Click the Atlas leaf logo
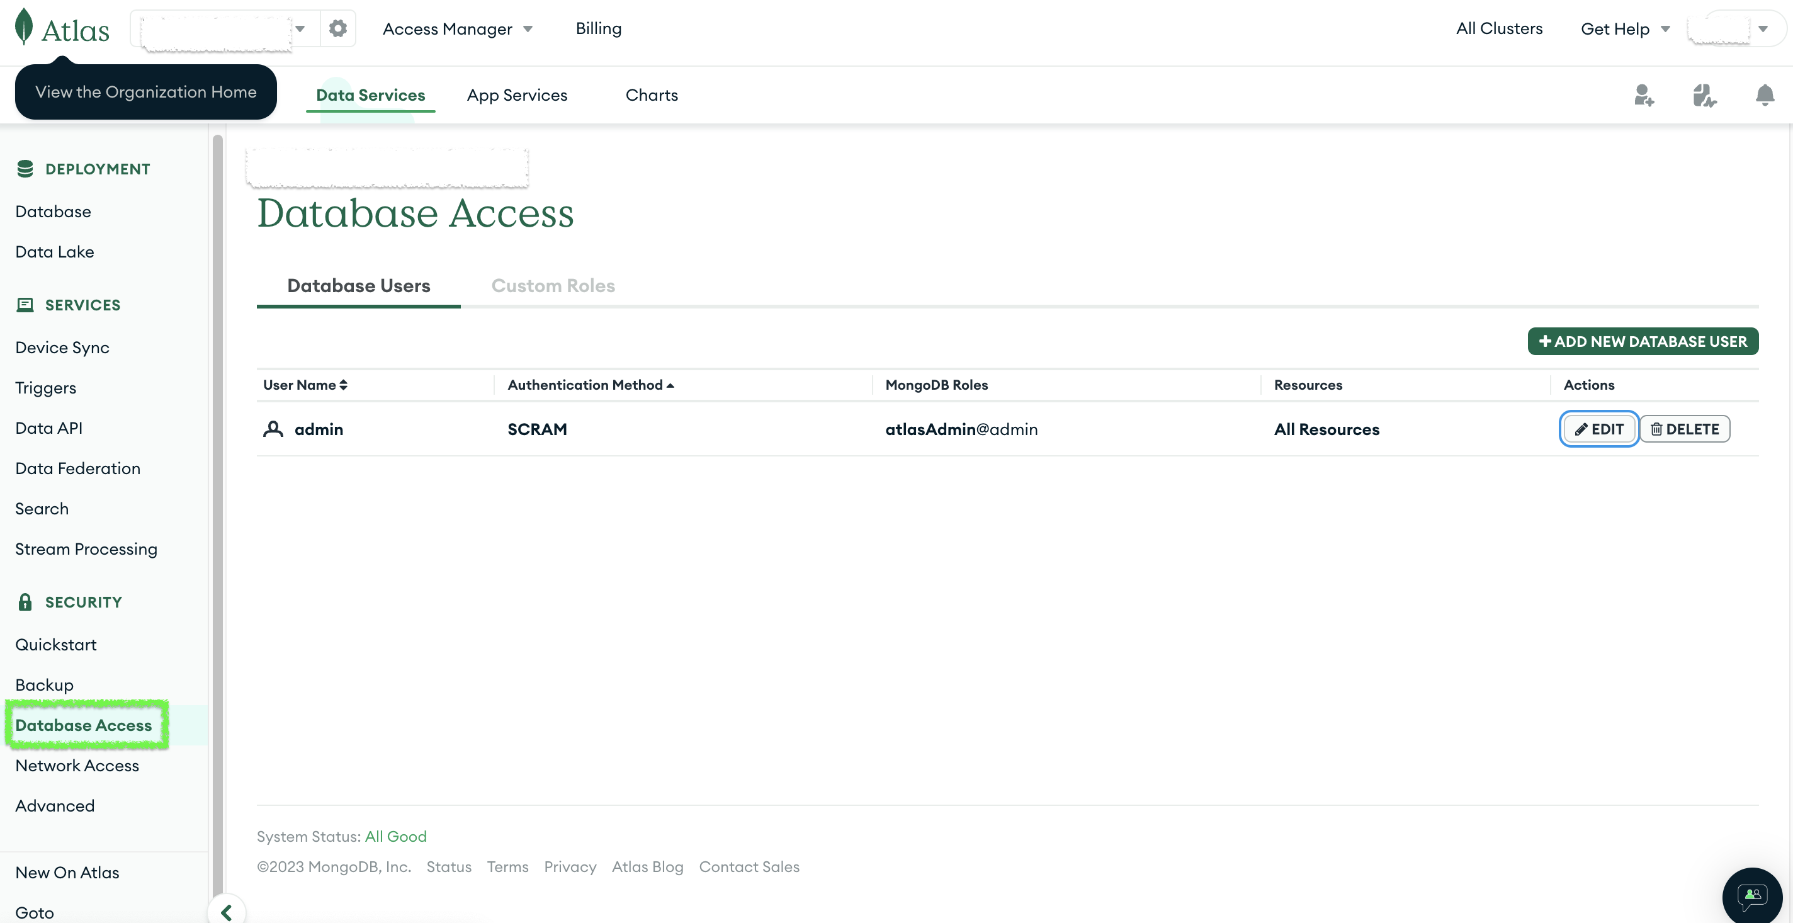 click(x=24, y=27)
